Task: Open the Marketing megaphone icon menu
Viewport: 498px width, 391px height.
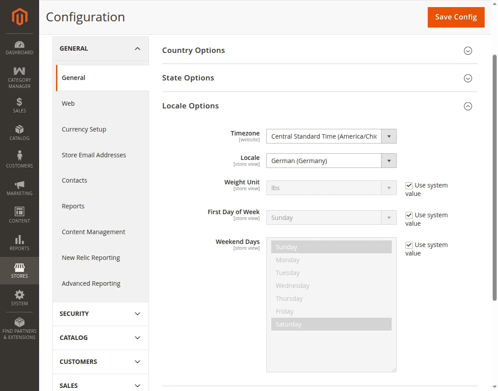Action: click(20, 188)
